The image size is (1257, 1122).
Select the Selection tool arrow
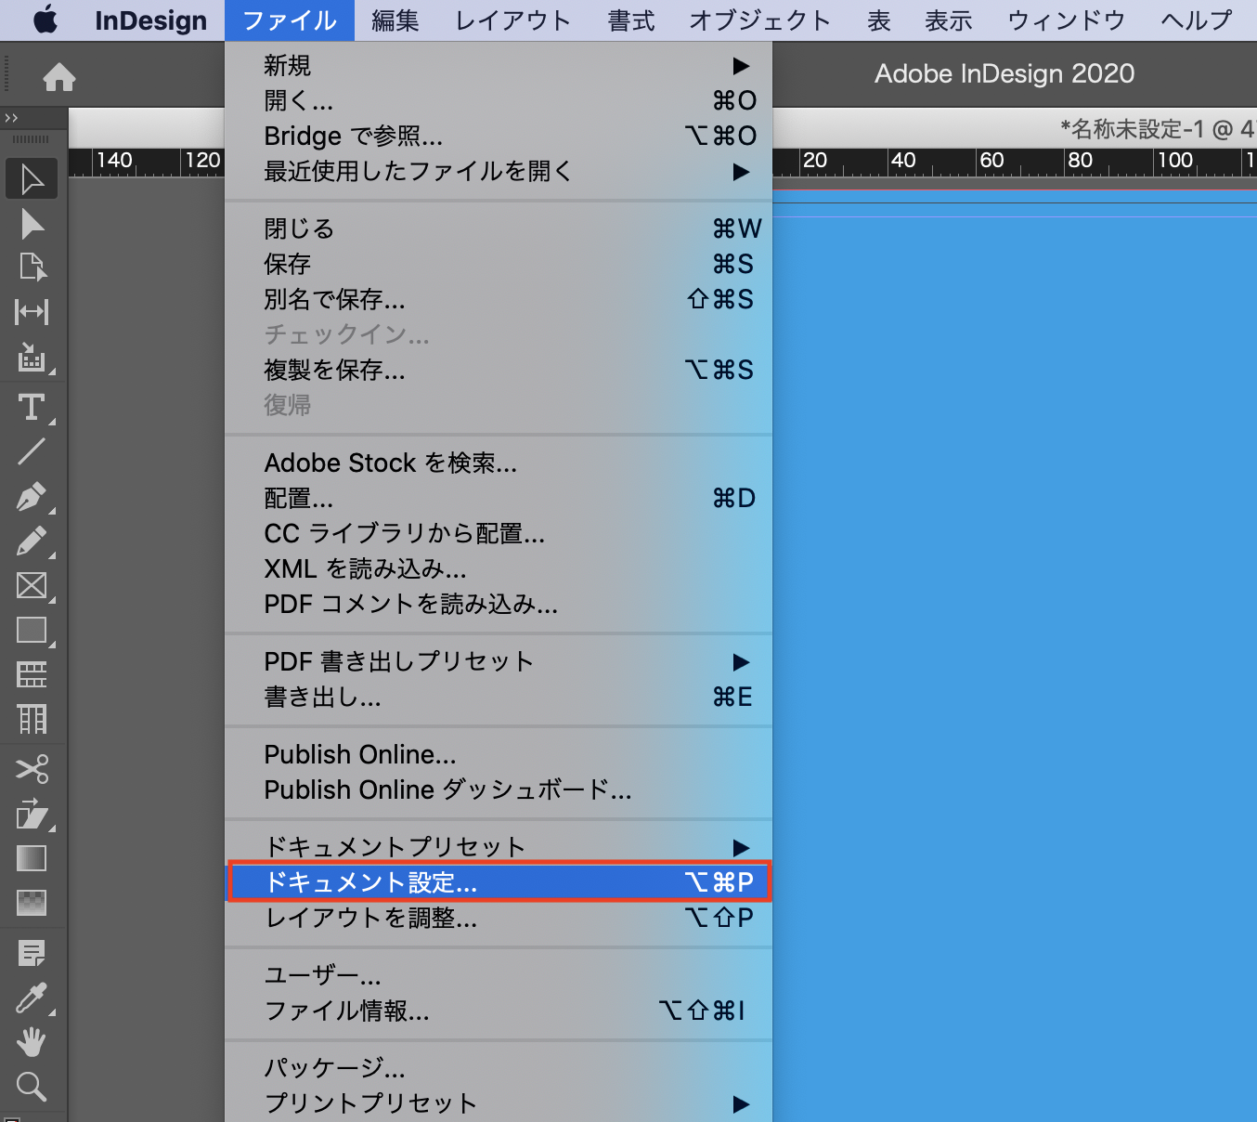32,179
